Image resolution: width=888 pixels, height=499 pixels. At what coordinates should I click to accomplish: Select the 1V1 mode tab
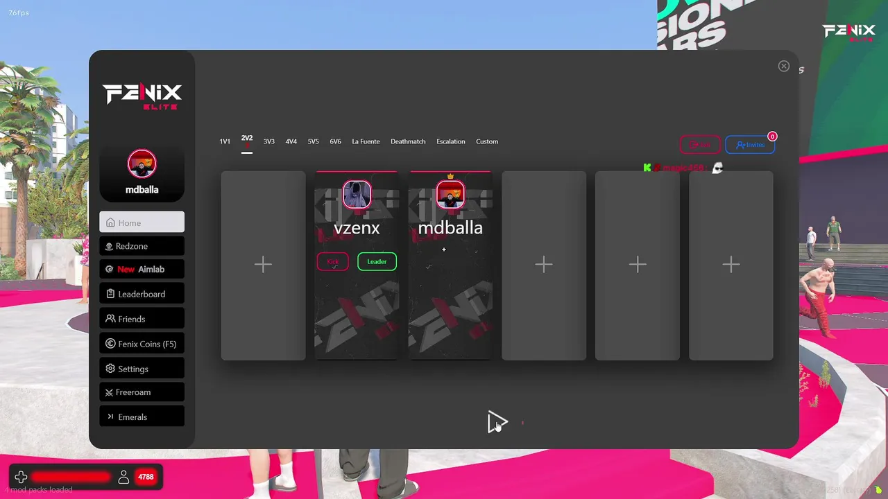click(x=225, y=141)
